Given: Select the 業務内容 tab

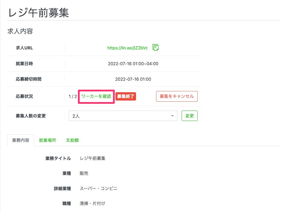Looking at the screenshot, I should [21, 140].
